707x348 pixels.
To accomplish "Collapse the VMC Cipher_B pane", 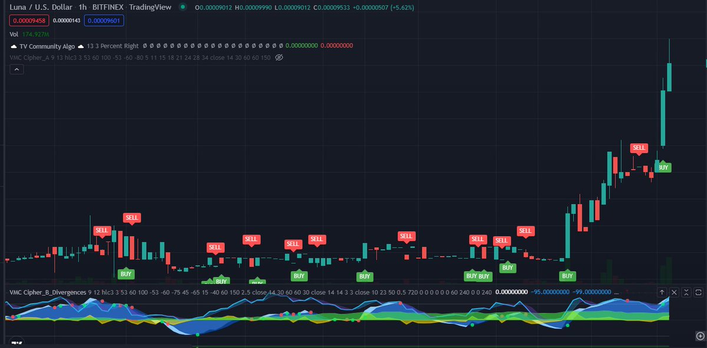I will click(686, 292).
